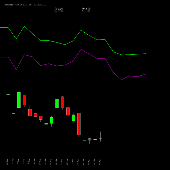The image size is (170, 170).
Task: Click the 26 Aug date label
Action: tap(56, 162)
